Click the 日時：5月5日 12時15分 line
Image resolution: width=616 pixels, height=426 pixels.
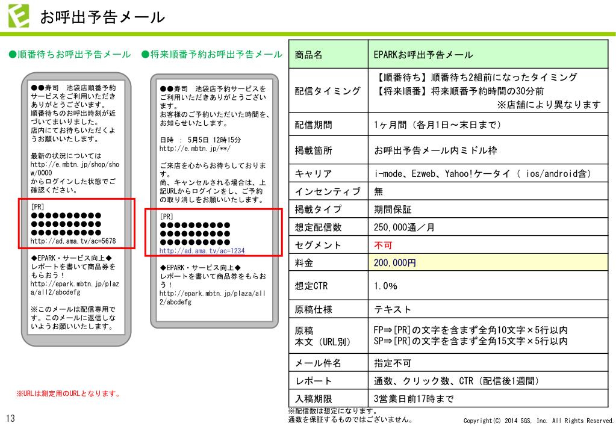(x=201, y=140)
